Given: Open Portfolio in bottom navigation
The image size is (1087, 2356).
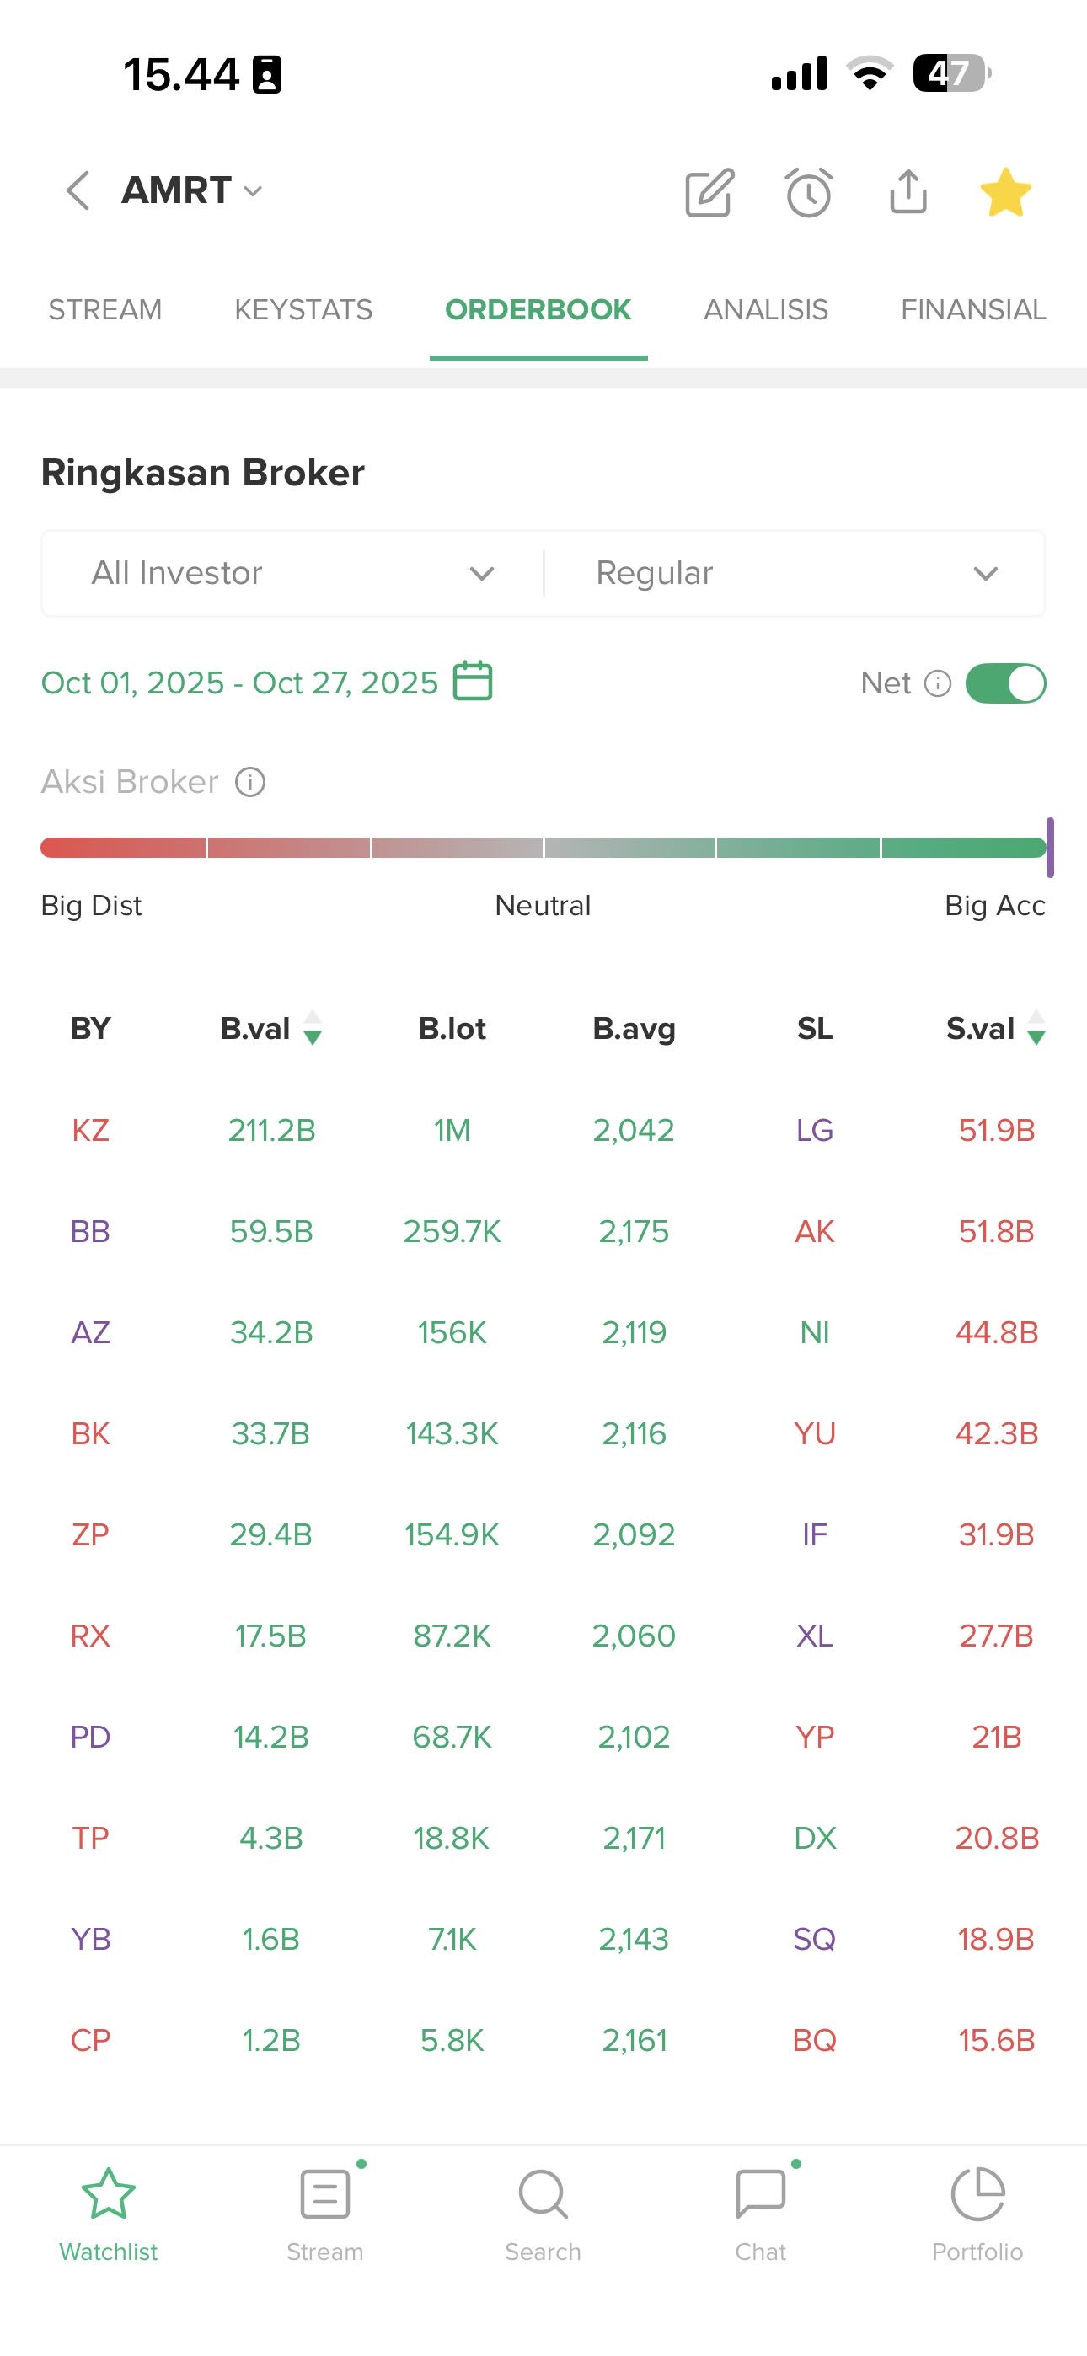Looking at the screenshot, I should tap(977, 2210).
